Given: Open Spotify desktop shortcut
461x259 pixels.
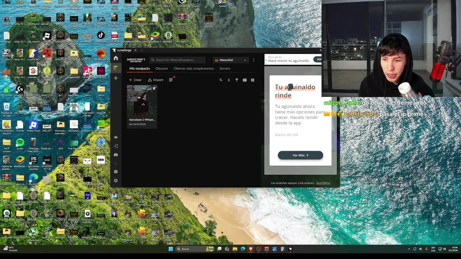Looking at the screenshot, I should pos(20,144).
